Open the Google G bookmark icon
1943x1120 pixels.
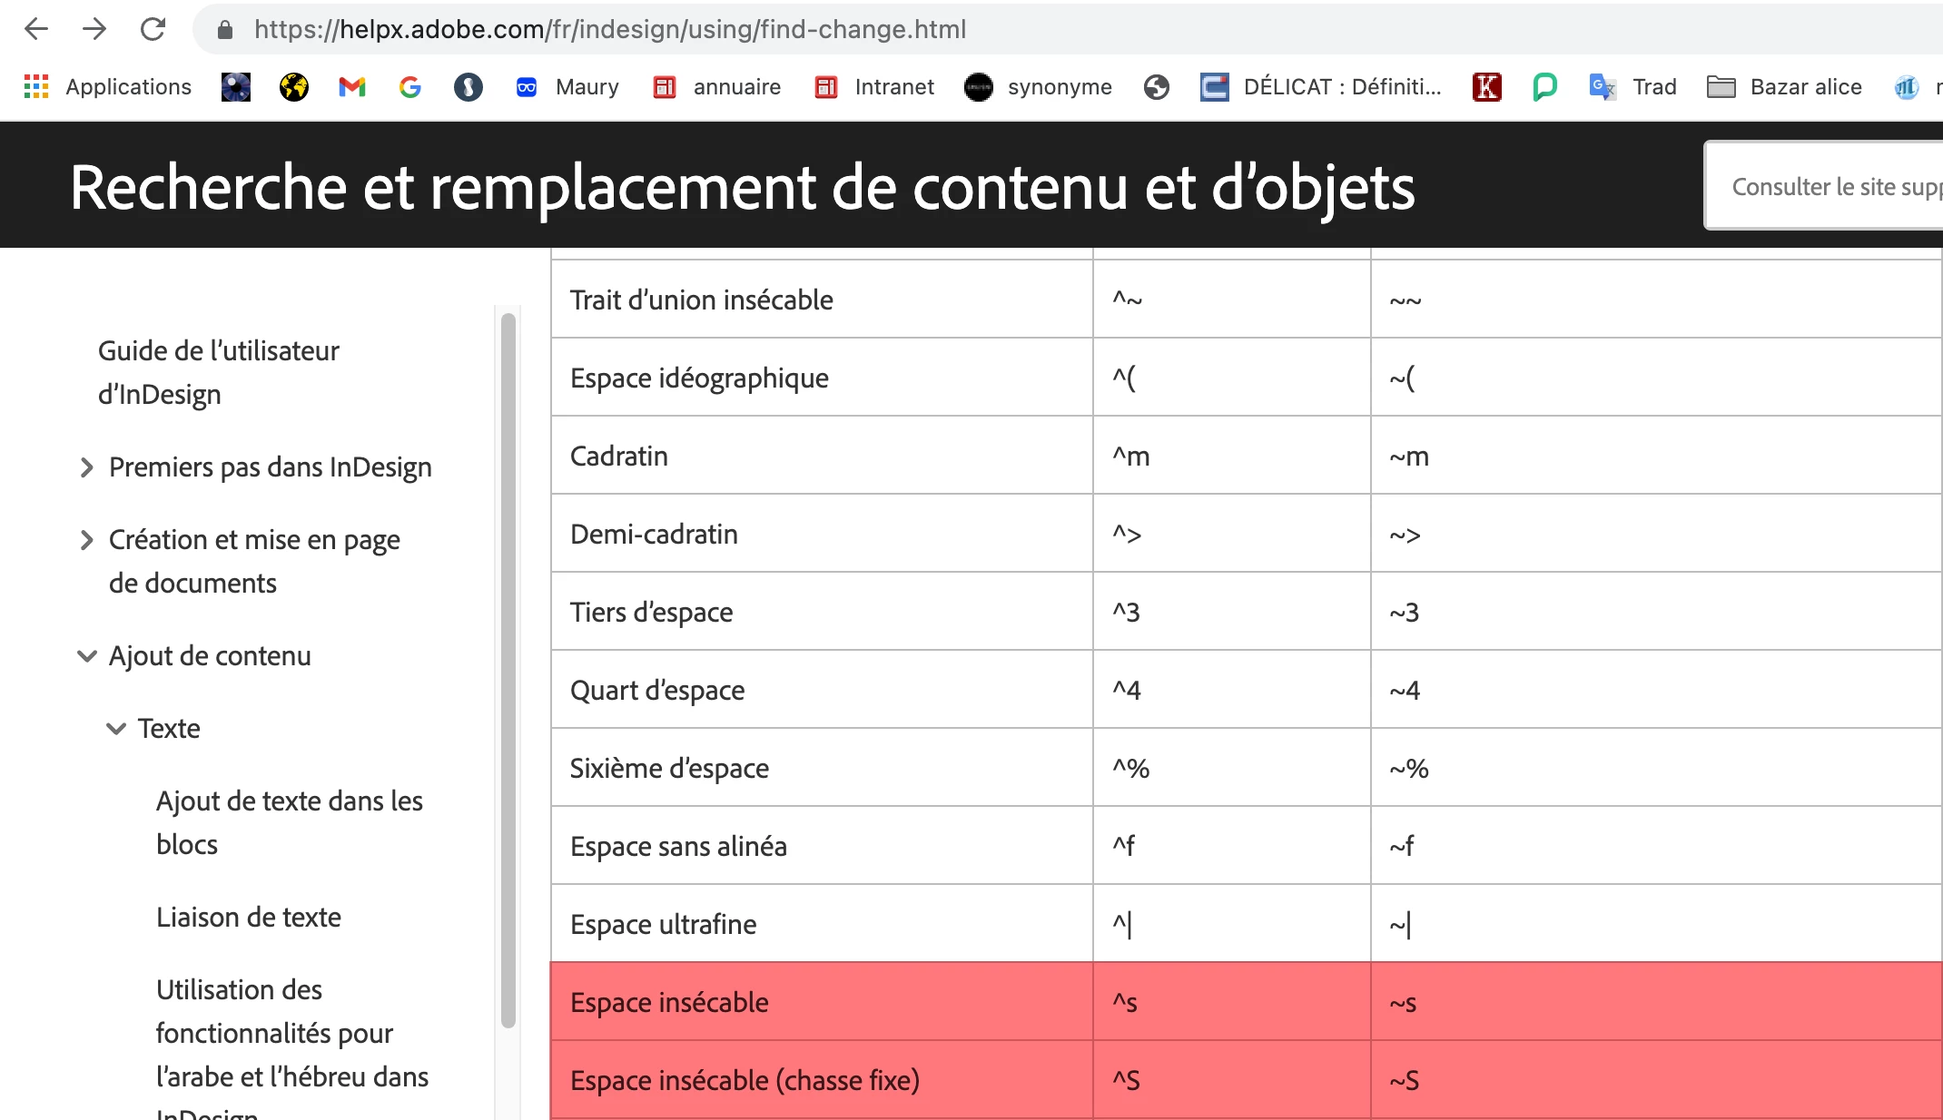409,87
